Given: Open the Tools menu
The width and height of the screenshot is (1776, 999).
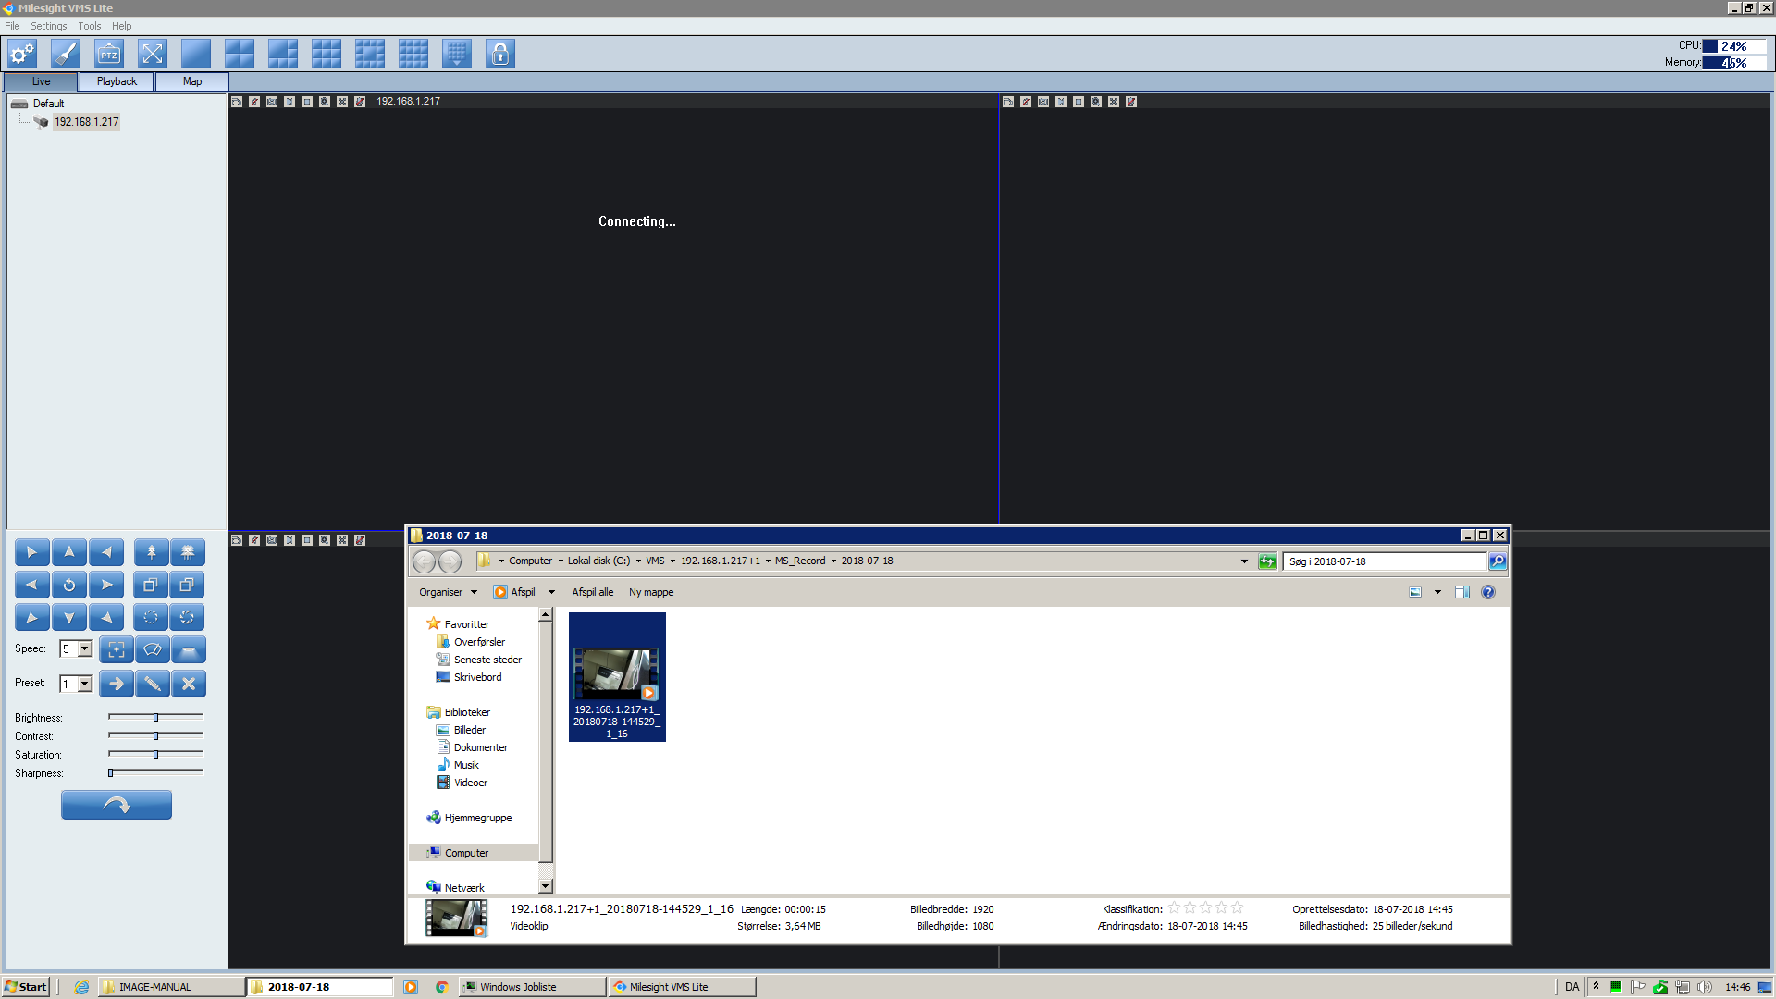Looking at the screenshot, I should click(x=90, y=26).
